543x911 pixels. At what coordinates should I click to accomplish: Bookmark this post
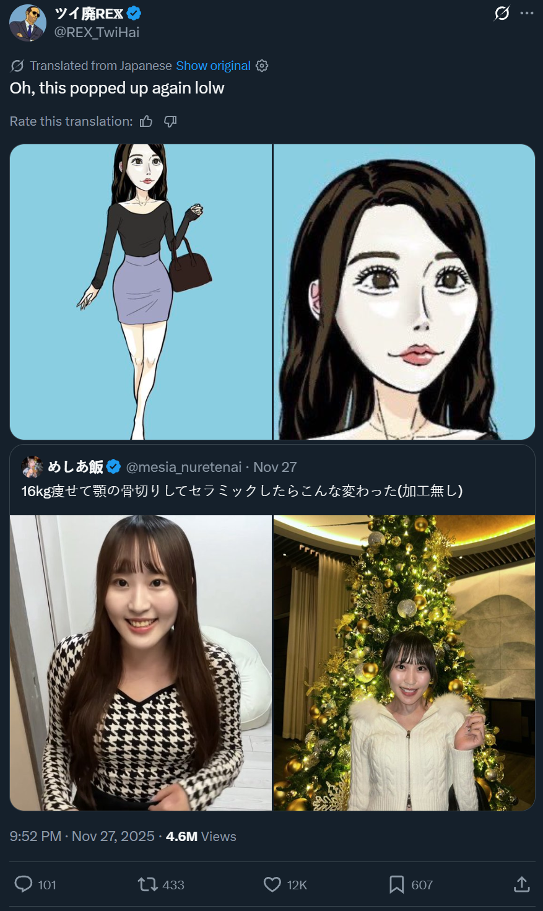coord(396,884)
